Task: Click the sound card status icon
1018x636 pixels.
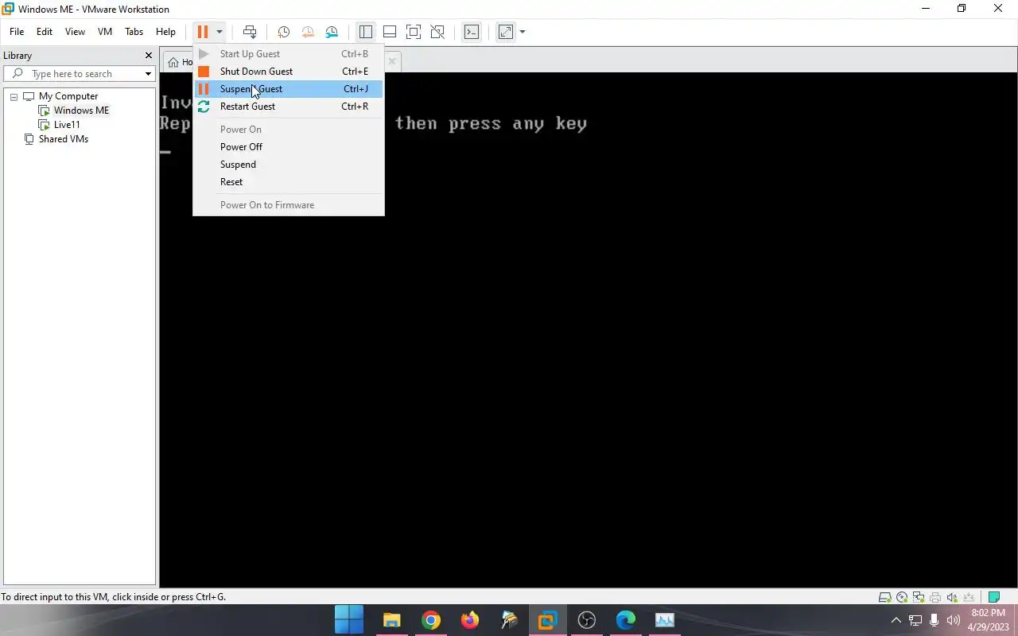Action: point(952,598)
